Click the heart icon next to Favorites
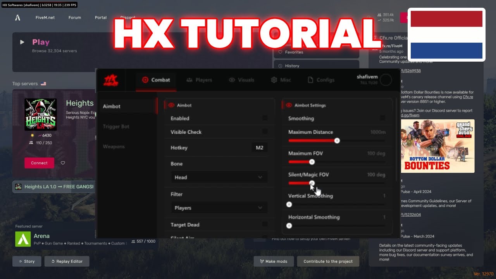Image resolution: width=496 pixels, height=279 pixels. pyautogui.click(x=281, y=52)
